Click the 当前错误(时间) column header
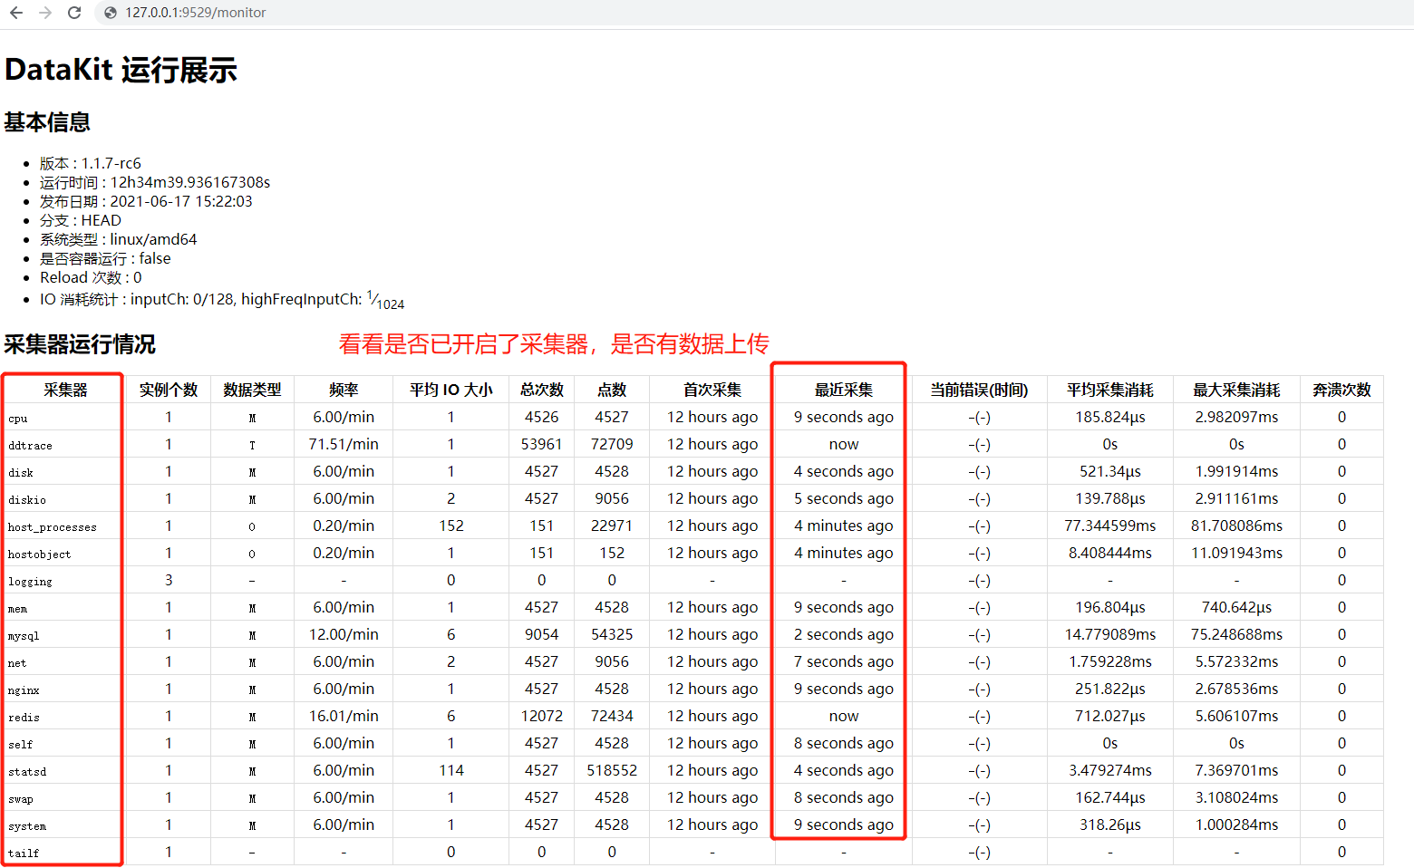1414x868 pixels. pyautogui.click(x=979, y=390)
